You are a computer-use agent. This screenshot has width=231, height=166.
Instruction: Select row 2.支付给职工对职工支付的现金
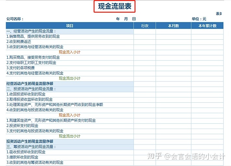point(115,63)
